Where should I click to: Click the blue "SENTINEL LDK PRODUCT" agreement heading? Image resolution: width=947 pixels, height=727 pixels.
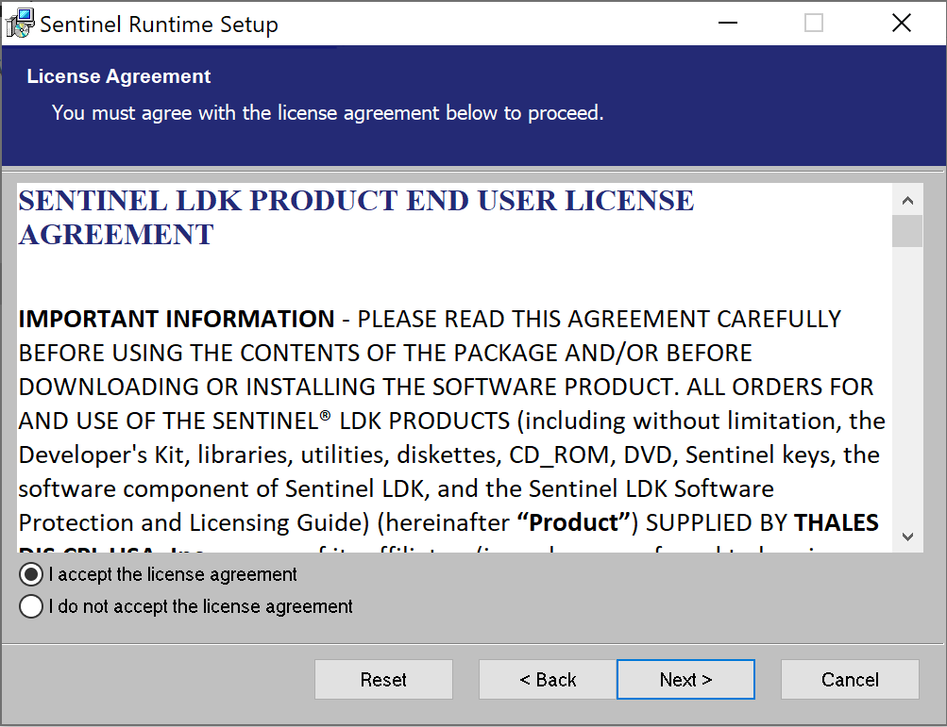[356, 201]
